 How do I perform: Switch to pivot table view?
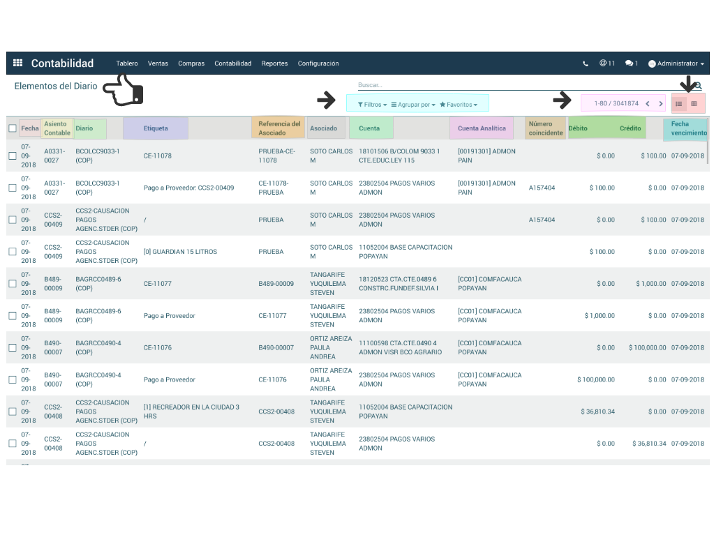coord(694,104)
